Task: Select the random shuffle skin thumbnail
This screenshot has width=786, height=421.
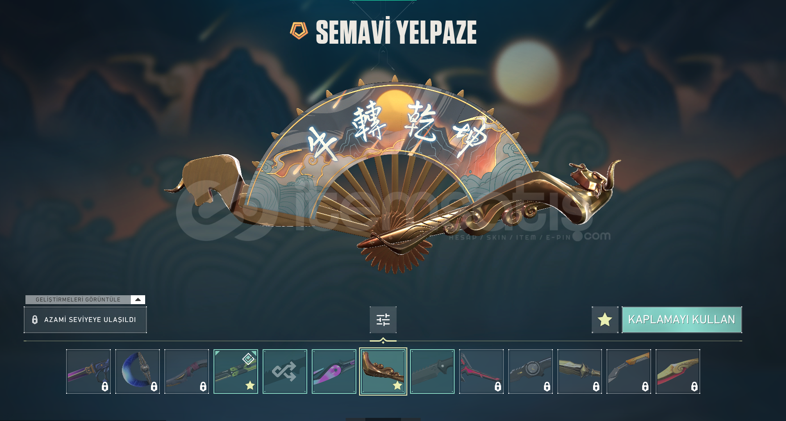Action: (x=285, y=371)
